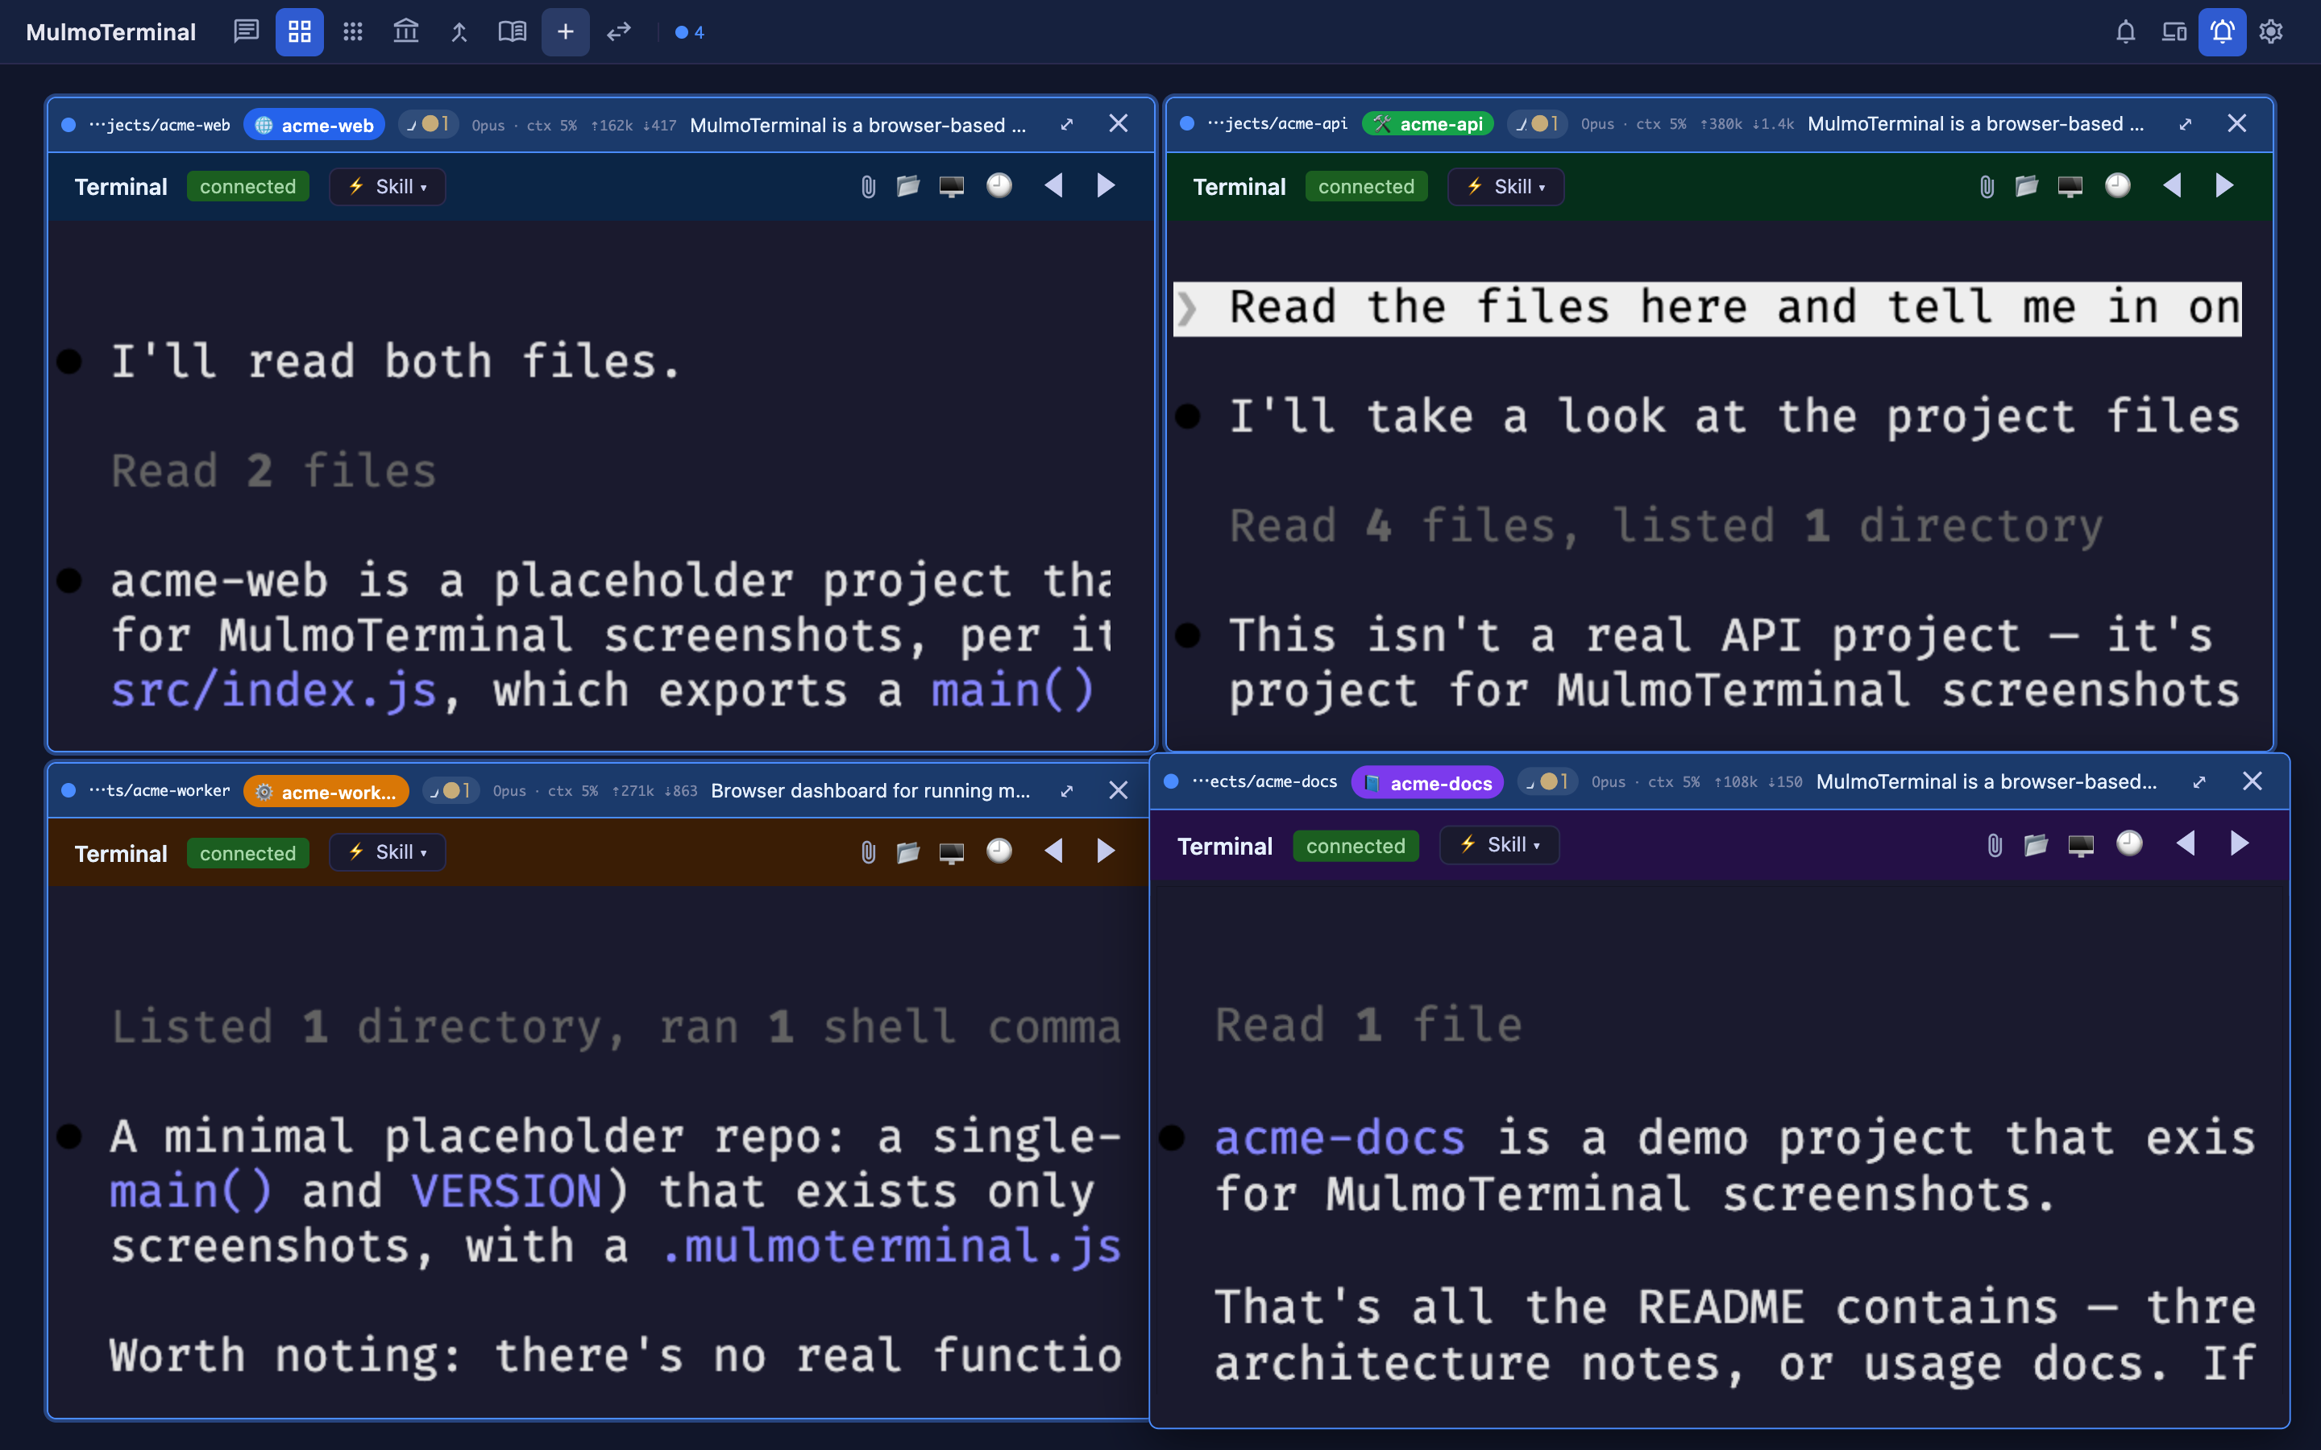Click moon status pill in acme-api header
The width and height of the screenshot is (2321, 1450).
(x=1537, y=124)
